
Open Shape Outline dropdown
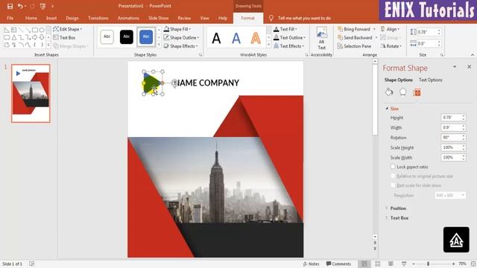coord(181,38)
